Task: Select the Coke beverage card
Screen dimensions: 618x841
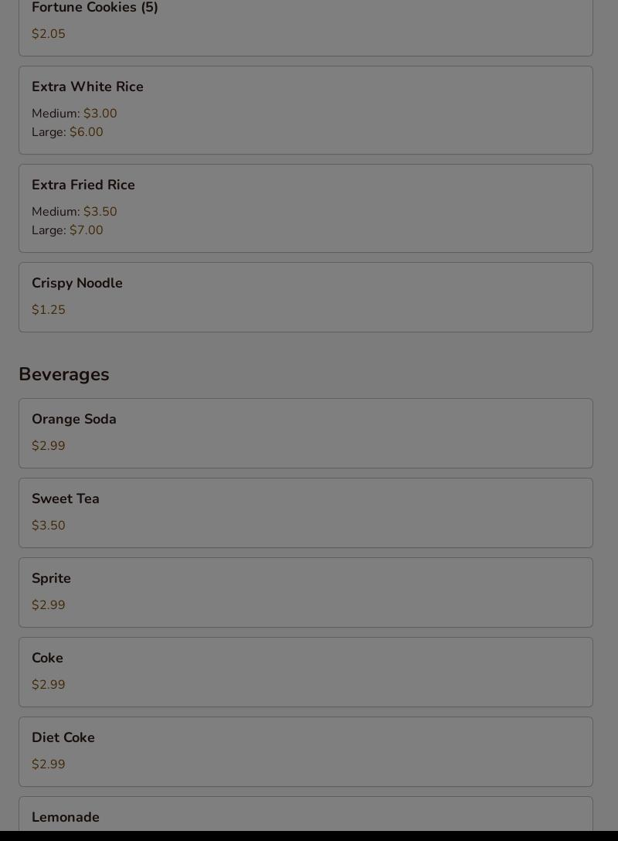Action: pyautogui.click(x=305, y=672)
